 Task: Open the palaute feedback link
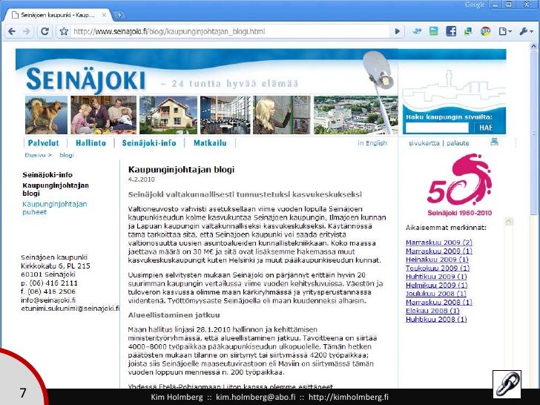coord(458,143)
